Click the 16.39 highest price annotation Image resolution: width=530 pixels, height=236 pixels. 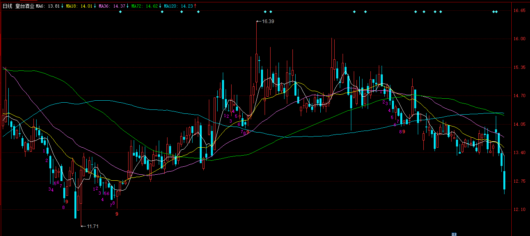pos(268,21)
